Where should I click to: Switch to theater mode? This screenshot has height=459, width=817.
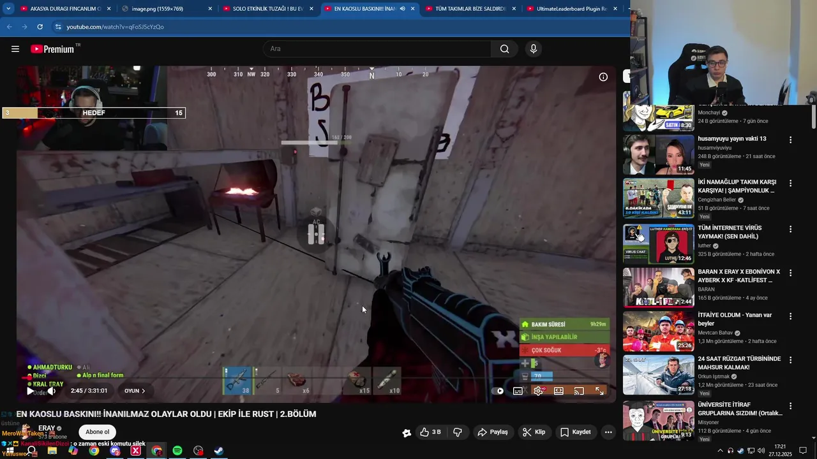click(558, 391)
